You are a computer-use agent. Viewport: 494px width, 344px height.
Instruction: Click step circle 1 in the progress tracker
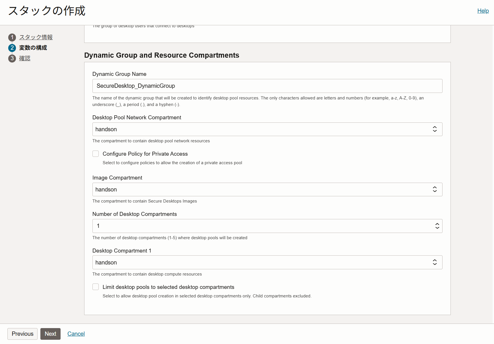(12, 37)
